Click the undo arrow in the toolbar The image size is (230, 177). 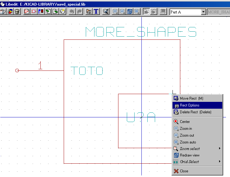click(72, 12)
